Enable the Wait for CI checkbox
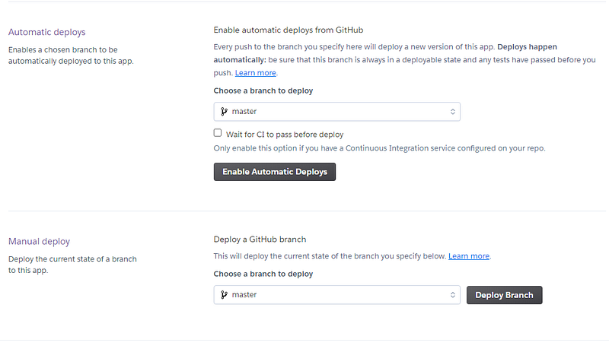 coord(218,133)
